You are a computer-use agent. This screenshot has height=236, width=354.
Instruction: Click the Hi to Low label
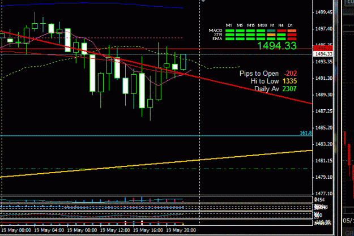[x=265, y=81]
